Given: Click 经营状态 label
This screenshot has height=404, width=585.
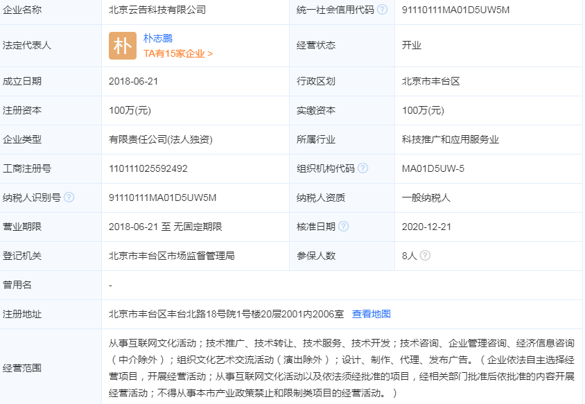Looking at the screenshot, I should (316, 46).
